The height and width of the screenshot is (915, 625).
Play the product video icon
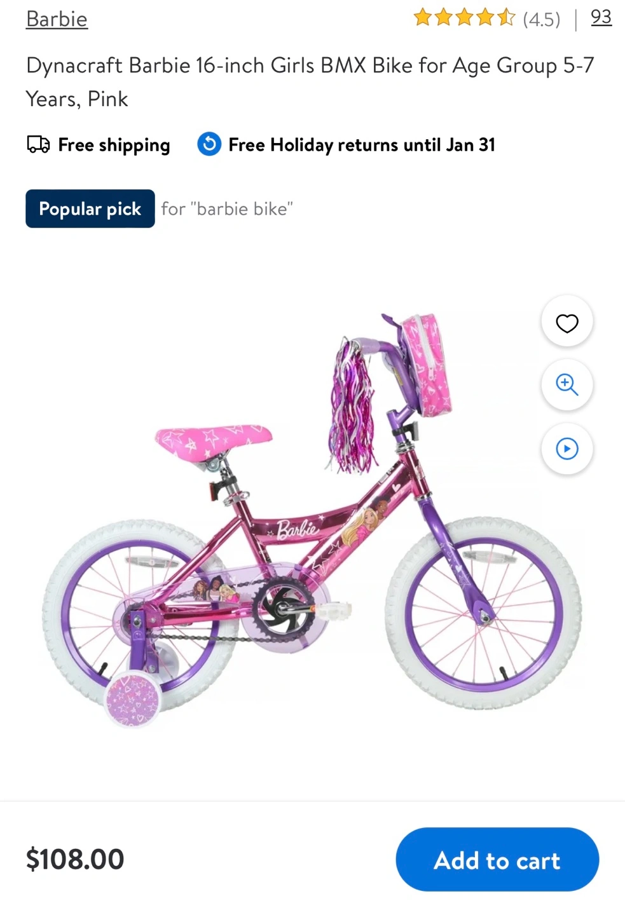(x=567, y=449)
